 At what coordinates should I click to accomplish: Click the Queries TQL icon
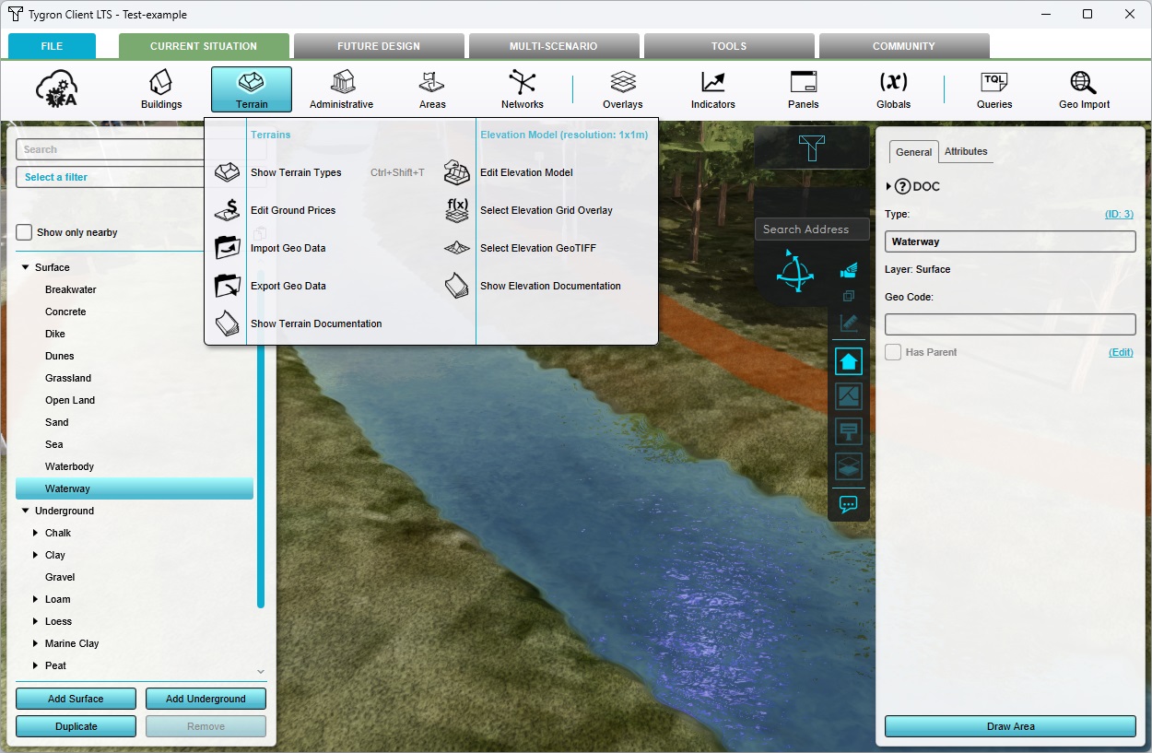[994, 89]
